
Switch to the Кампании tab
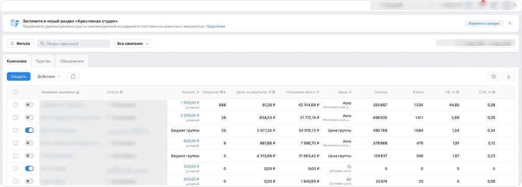17,61
